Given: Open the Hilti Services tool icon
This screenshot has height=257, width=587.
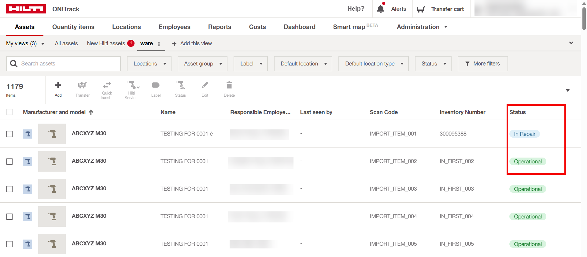Looking at the screenshot, I should click(132, 85).
